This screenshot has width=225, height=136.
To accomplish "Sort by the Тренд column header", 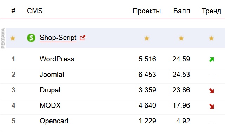I will click(211, 11).
